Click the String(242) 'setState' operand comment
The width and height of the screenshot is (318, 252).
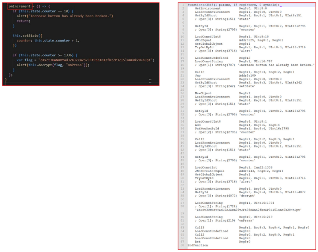tap(225, 86)
